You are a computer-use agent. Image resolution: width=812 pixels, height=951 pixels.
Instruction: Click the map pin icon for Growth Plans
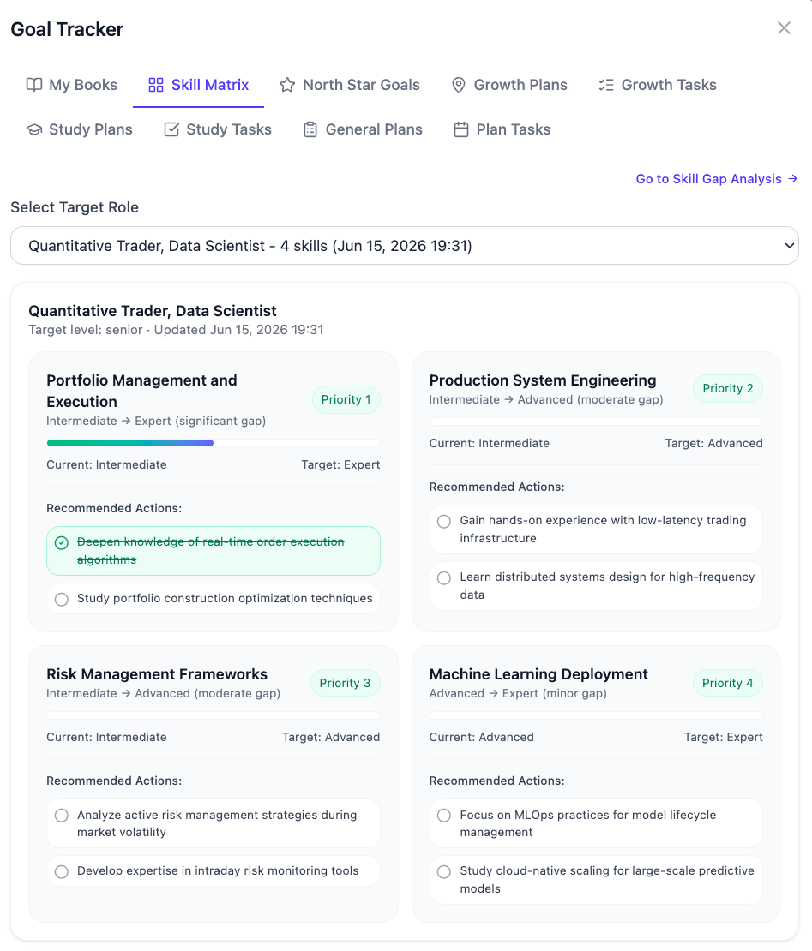(x=459, y=85)
